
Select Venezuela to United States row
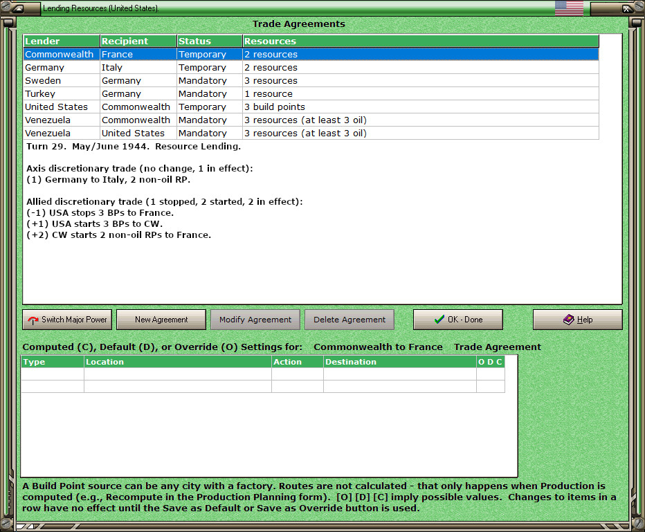point(311,134)
